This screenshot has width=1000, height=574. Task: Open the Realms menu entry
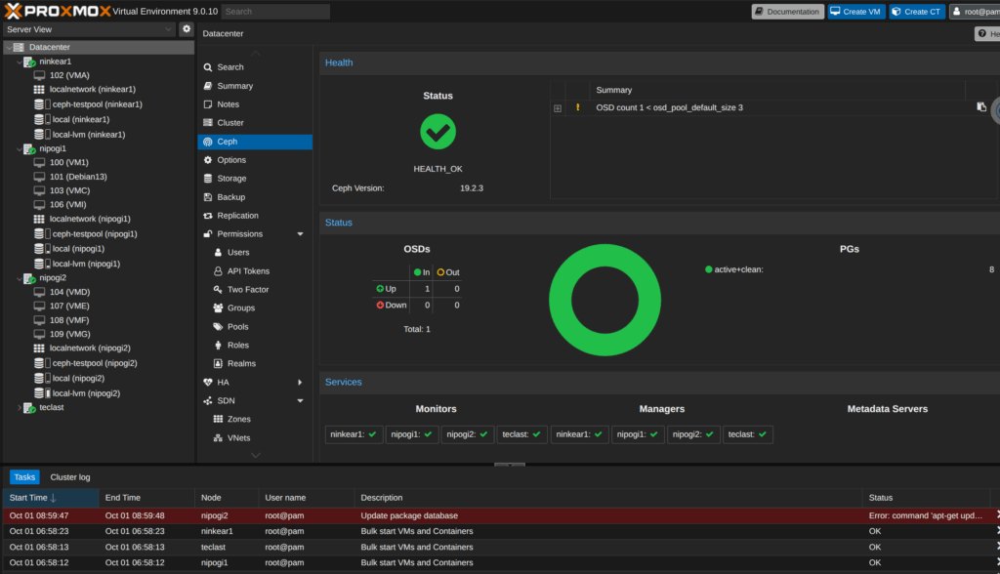(x=241, y=363)
